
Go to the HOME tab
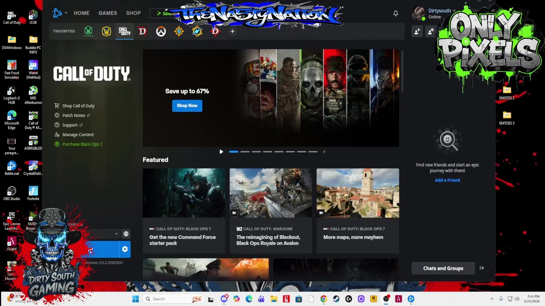[81, 13]
